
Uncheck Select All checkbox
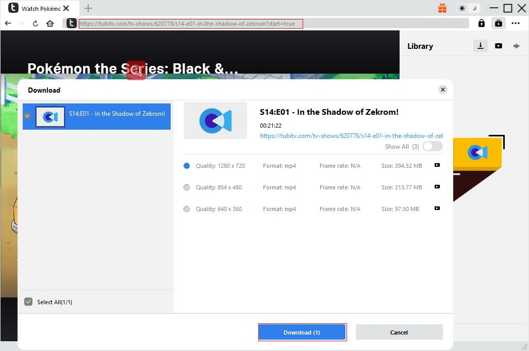tap(28, 302)
